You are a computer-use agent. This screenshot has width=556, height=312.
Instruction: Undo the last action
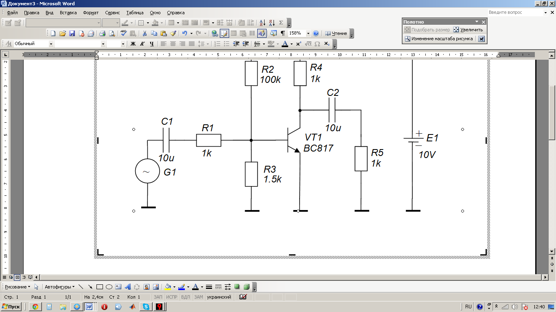point(185,33)
